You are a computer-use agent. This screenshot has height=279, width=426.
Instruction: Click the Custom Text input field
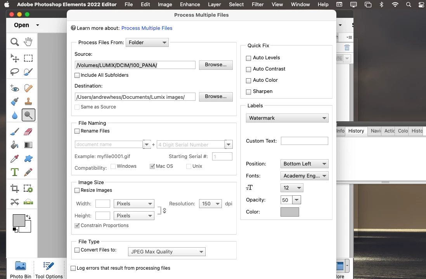(x=304, y=141)
